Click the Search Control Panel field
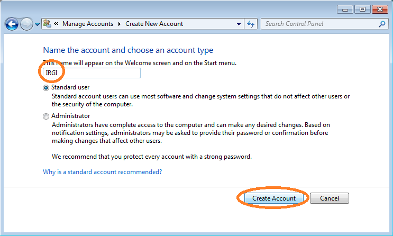This screenshot has width=393, height=236. tap(320, 24)
